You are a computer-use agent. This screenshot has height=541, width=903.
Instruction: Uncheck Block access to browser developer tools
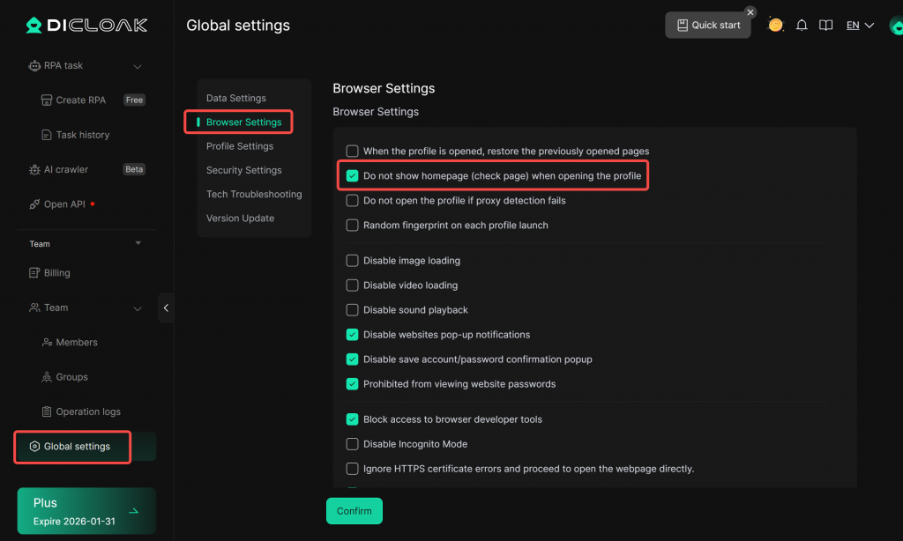353,419
